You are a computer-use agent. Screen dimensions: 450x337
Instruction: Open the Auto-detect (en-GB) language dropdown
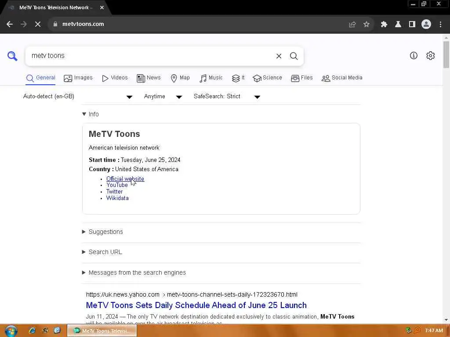pyautogui.click(x=77, y=97)
